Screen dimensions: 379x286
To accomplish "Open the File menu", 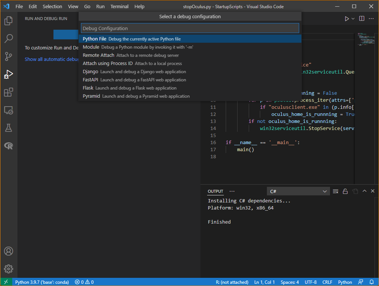I will (x=19, y=7).
